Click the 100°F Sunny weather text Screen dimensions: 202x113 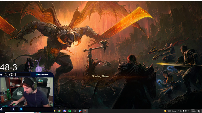click(x=172, y=111)
